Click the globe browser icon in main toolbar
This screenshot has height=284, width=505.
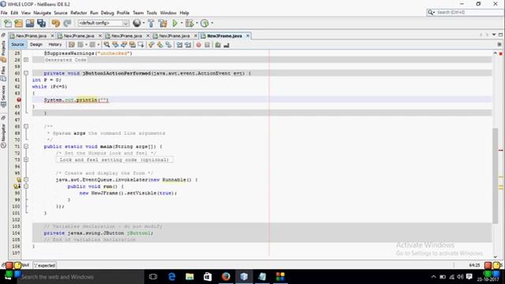(137, 23)
